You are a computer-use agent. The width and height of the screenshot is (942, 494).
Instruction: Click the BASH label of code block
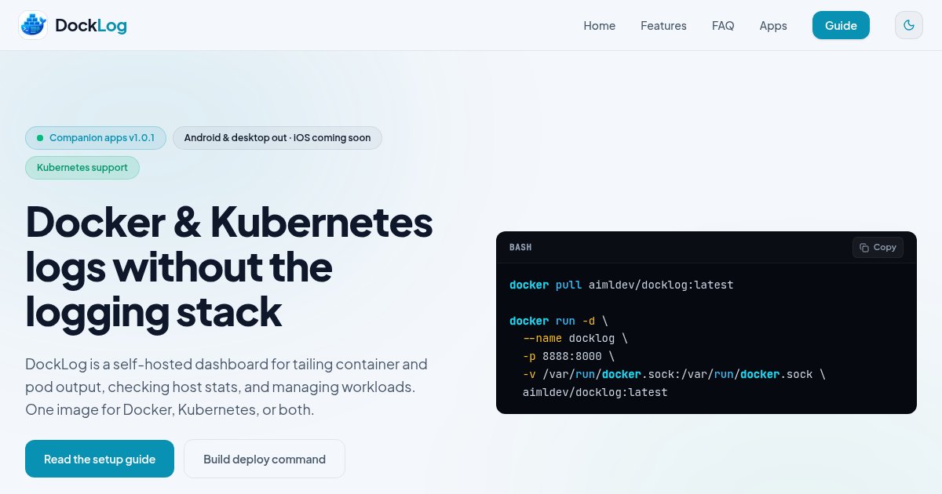(x=520, y=247)
